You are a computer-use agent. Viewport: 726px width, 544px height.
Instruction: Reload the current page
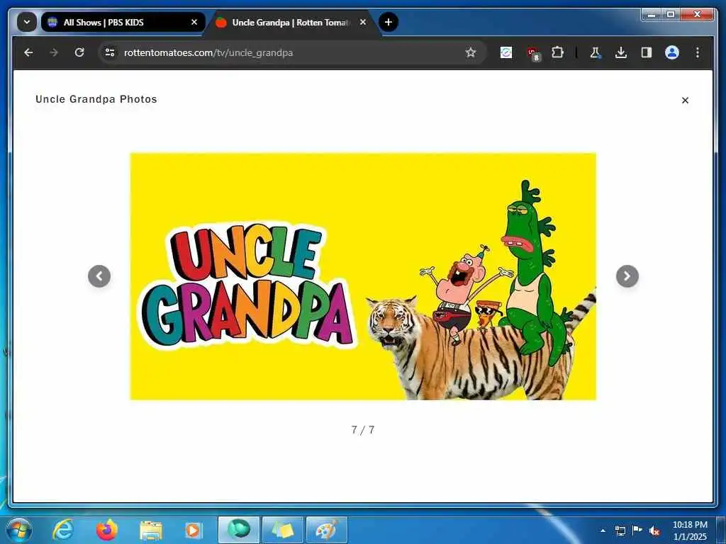point(79,52)
